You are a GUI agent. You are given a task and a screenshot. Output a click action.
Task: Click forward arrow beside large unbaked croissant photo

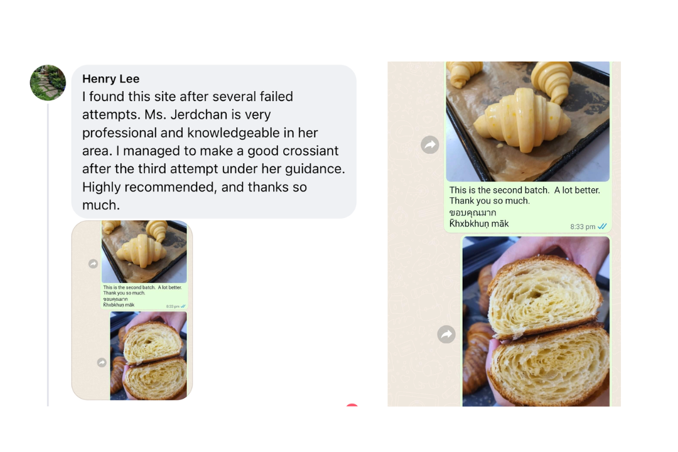(430, 144)
